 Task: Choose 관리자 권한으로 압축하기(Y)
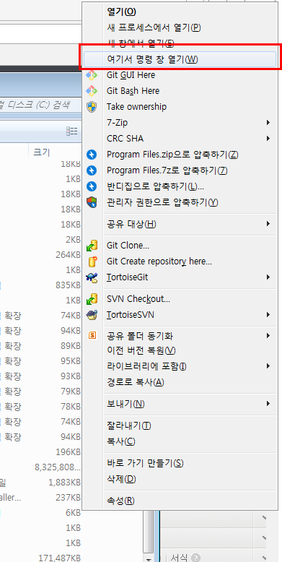(180, 202)
